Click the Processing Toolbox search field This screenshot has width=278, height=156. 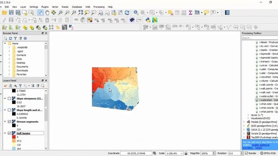pyautogui.click(x=260, y=38)
